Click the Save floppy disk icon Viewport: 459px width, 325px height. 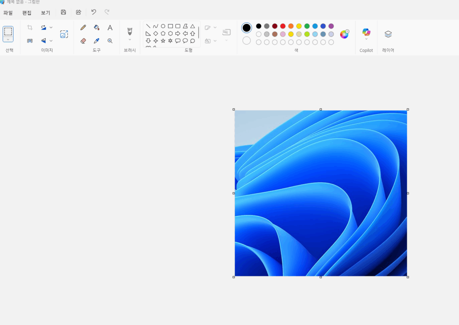pos(63,12)
